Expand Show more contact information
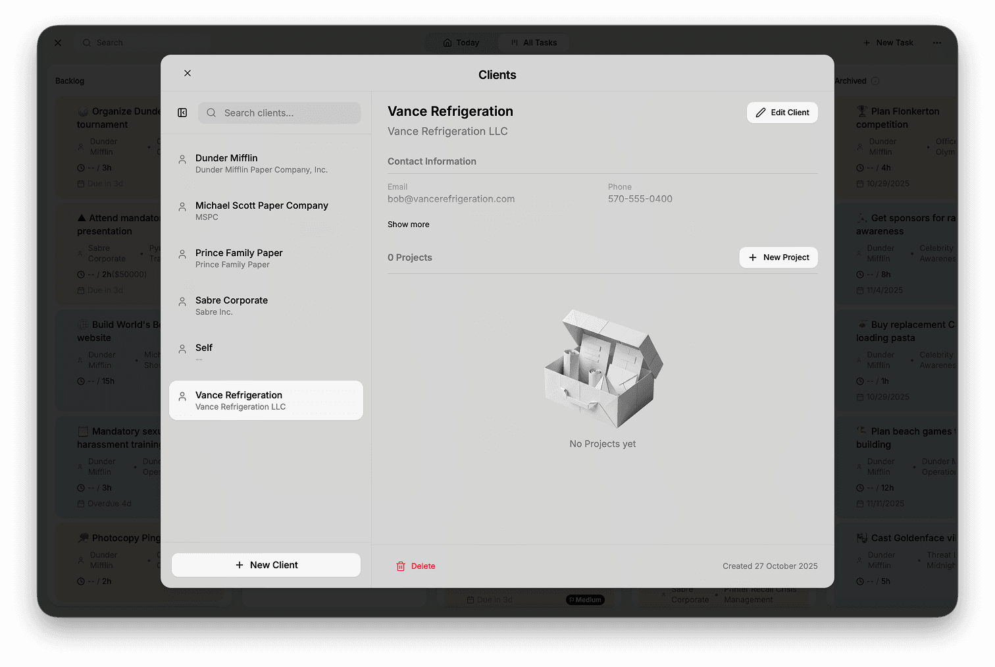 (408, 224)
